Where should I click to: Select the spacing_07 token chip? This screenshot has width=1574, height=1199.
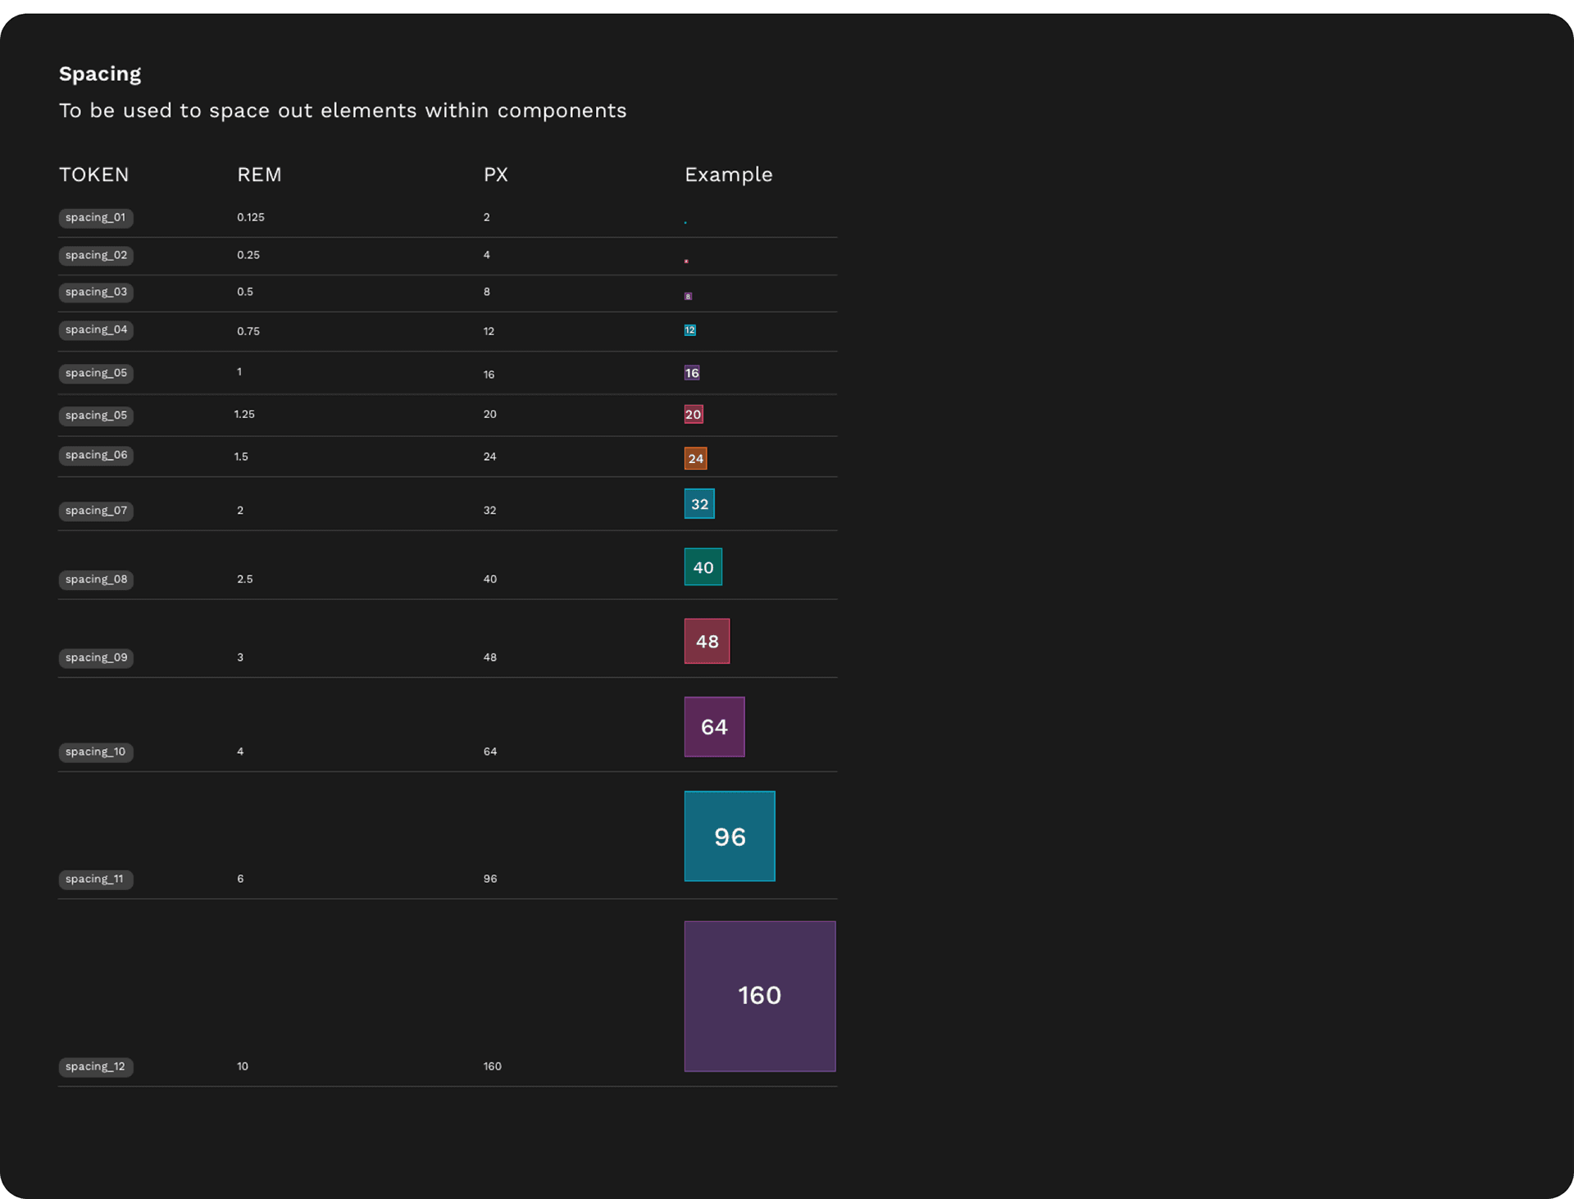pyautogui.click(x=96, y=511)
